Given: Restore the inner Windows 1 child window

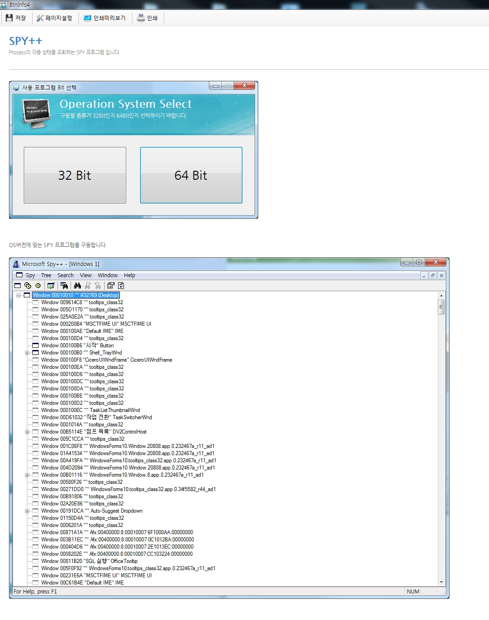Looking at the screenshot, I should 433,275.
